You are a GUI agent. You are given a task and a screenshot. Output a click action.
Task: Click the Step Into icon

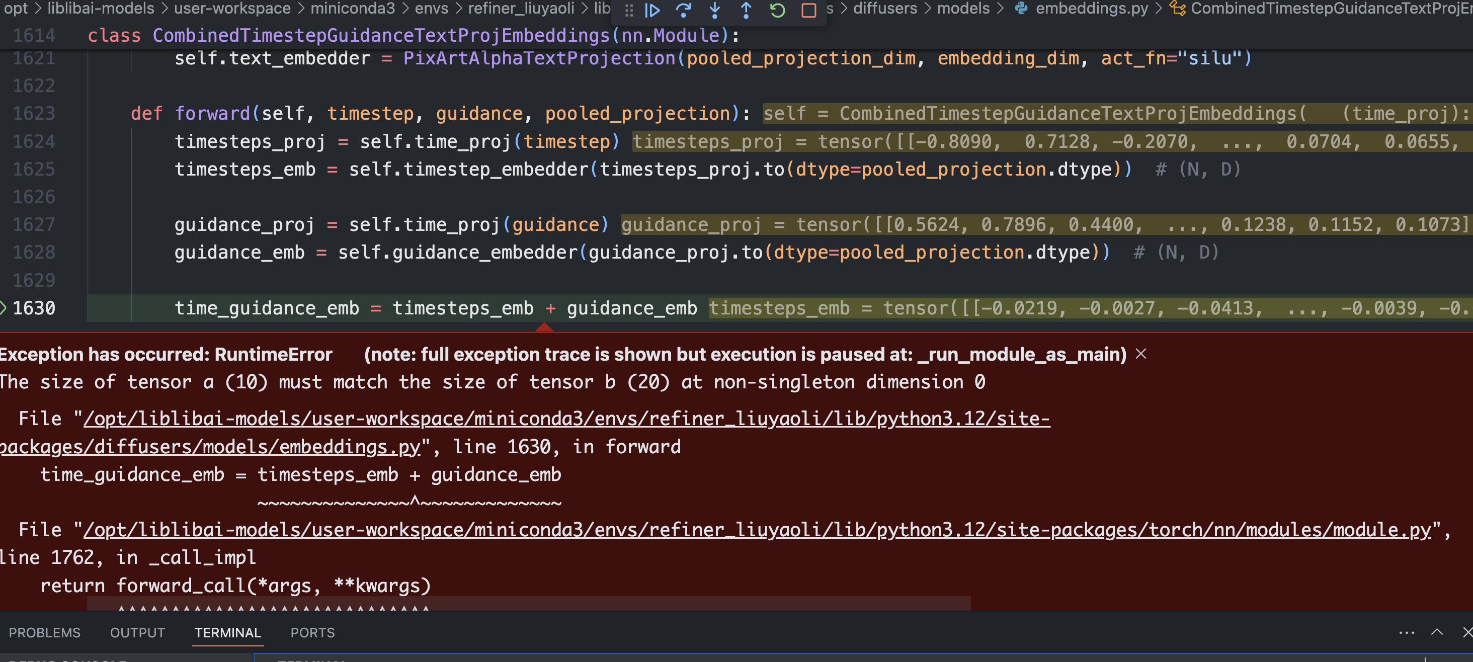(714, 10)
